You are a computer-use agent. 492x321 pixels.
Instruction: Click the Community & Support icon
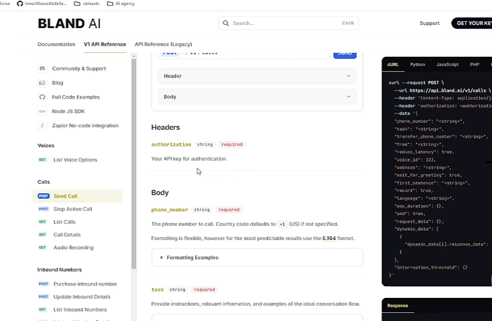tap(42, 69)
